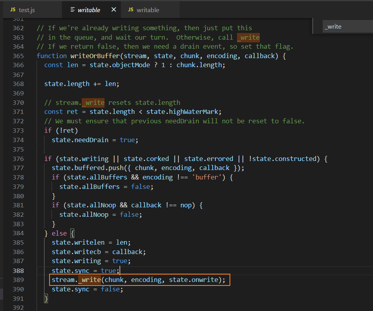Select the italicized writable preview tab
This screenshot has width=373, height=311.
pyautogui.click(x=88, y=9)
